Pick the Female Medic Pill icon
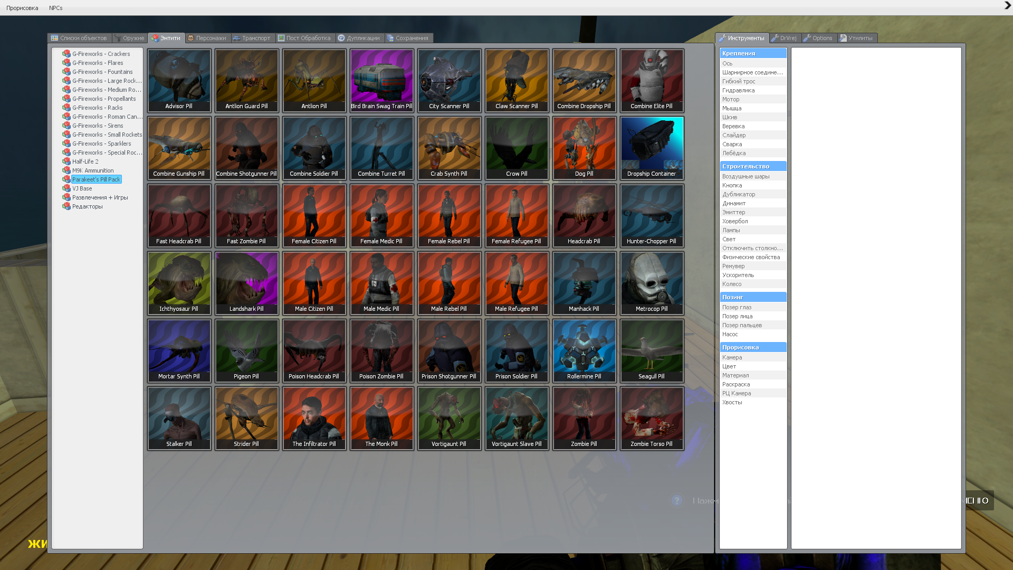Screen dimensions: 1013x570 click(x=382, y=215)
